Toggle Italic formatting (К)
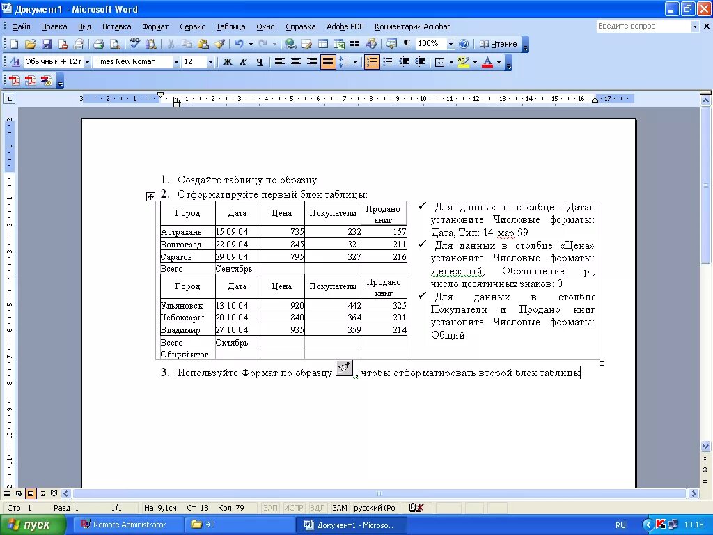Viewport: 713px width, 535px height. pos(243,62)
